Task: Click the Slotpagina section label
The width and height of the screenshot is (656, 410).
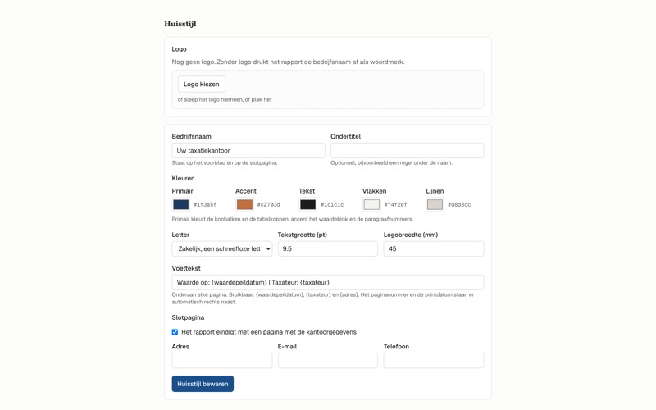Action: pyautogui.click(x=189, y=317)
